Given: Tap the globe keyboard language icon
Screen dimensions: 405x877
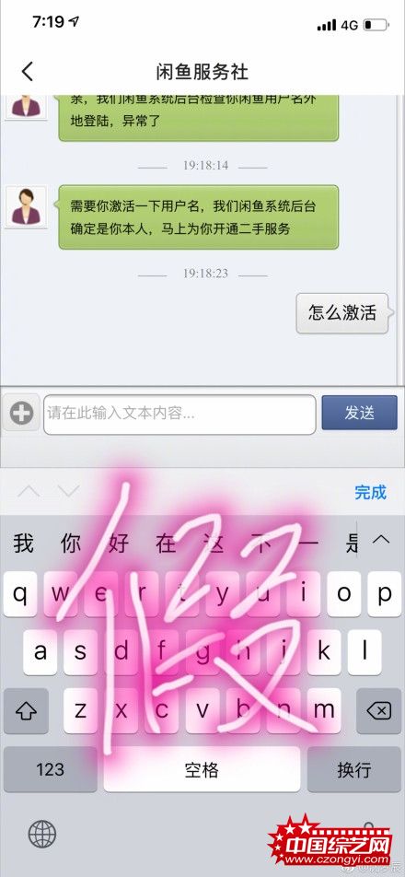Looking at the screenshot, I should pyautogui.click(x=42, y=834).
